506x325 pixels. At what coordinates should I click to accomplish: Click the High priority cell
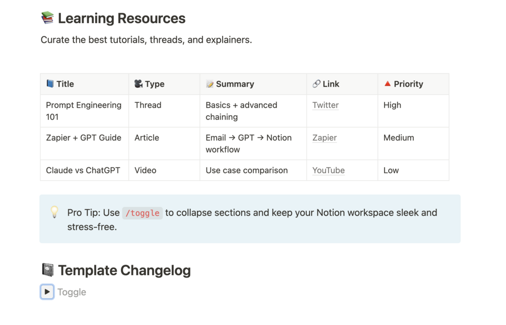[x=392, y=105]
